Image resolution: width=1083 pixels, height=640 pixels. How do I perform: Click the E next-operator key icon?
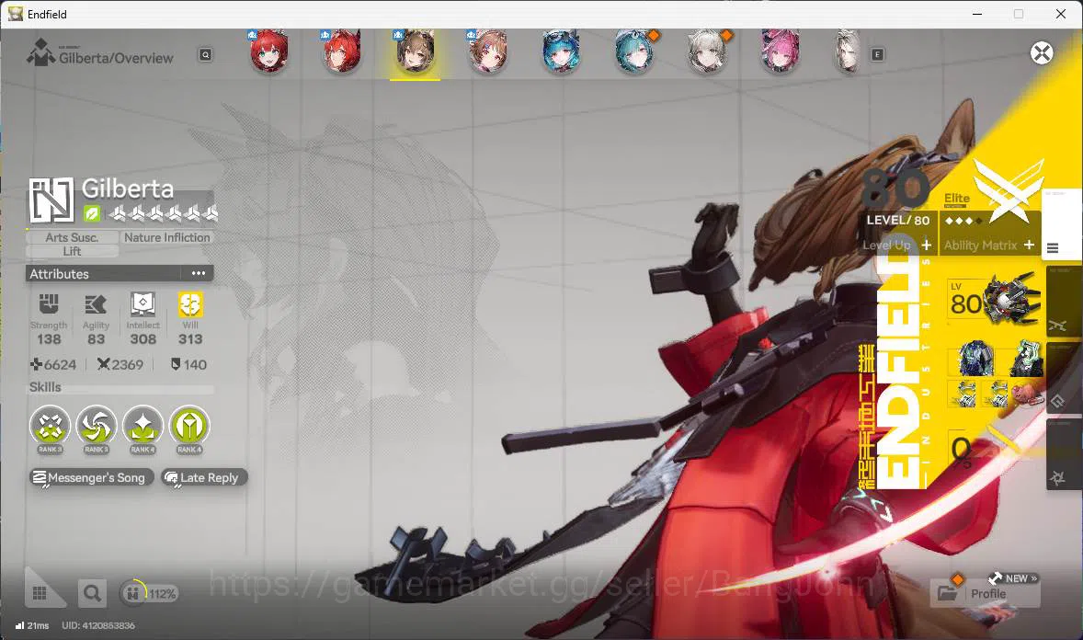pyautogui.click(x=877, y=54)
